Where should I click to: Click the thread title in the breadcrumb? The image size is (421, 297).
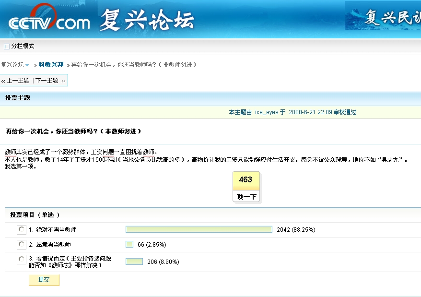134,65
